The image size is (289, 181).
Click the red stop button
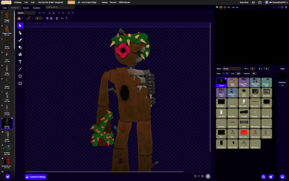225,7
